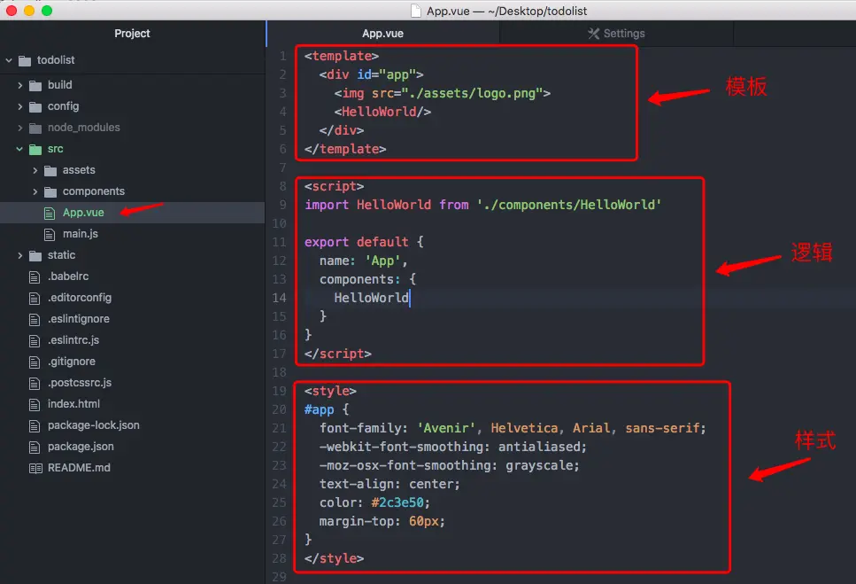Click the src folder icon
Image resolution: width=856 pixels, height=584 pixels.
[x=35, y=150]
